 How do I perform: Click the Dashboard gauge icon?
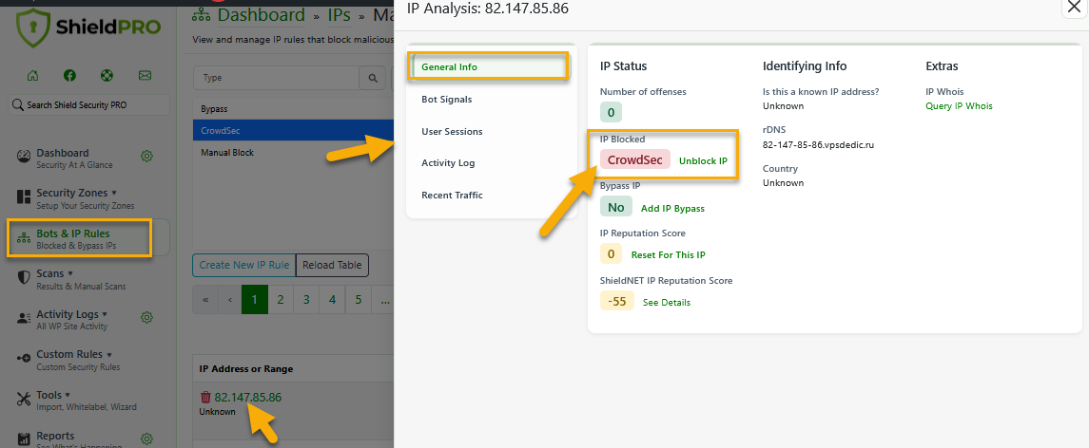tap(24, 157)
